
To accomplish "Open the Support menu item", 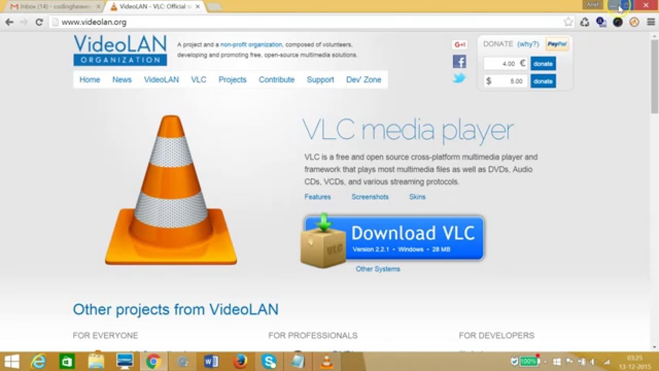I will tap(320, 79).
